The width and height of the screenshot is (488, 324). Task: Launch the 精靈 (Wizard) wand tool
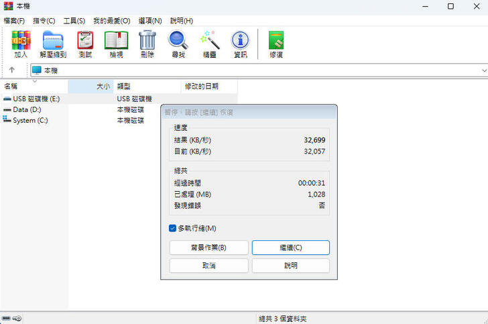[209, 44]
